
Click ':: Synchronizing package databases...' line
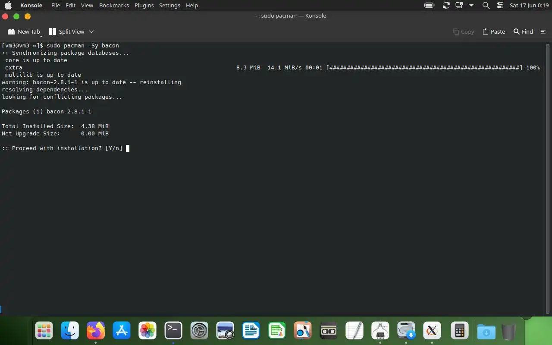[x=66, y=53]
